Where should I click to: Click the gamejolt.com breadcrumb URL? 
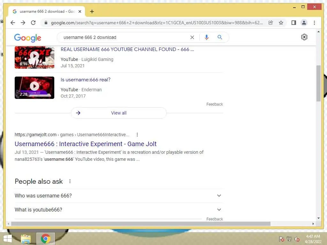pos(72,135)
